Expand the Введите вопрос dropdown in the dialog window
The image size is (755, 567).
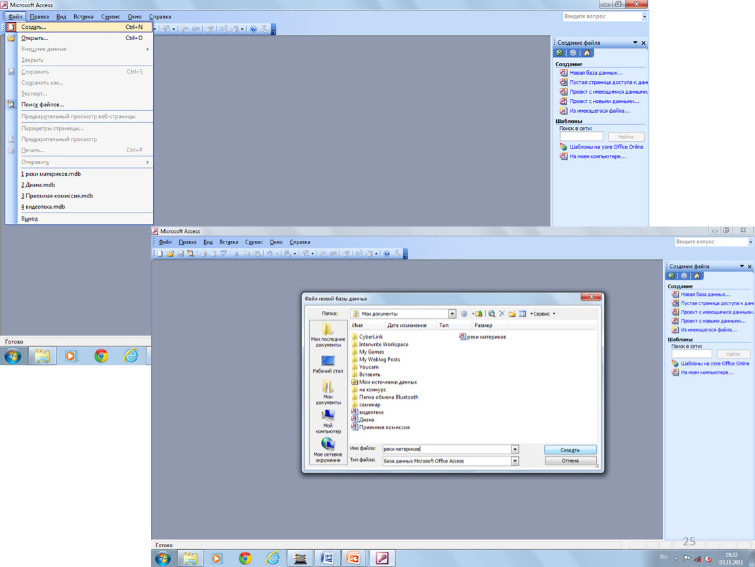pos(751,242)
